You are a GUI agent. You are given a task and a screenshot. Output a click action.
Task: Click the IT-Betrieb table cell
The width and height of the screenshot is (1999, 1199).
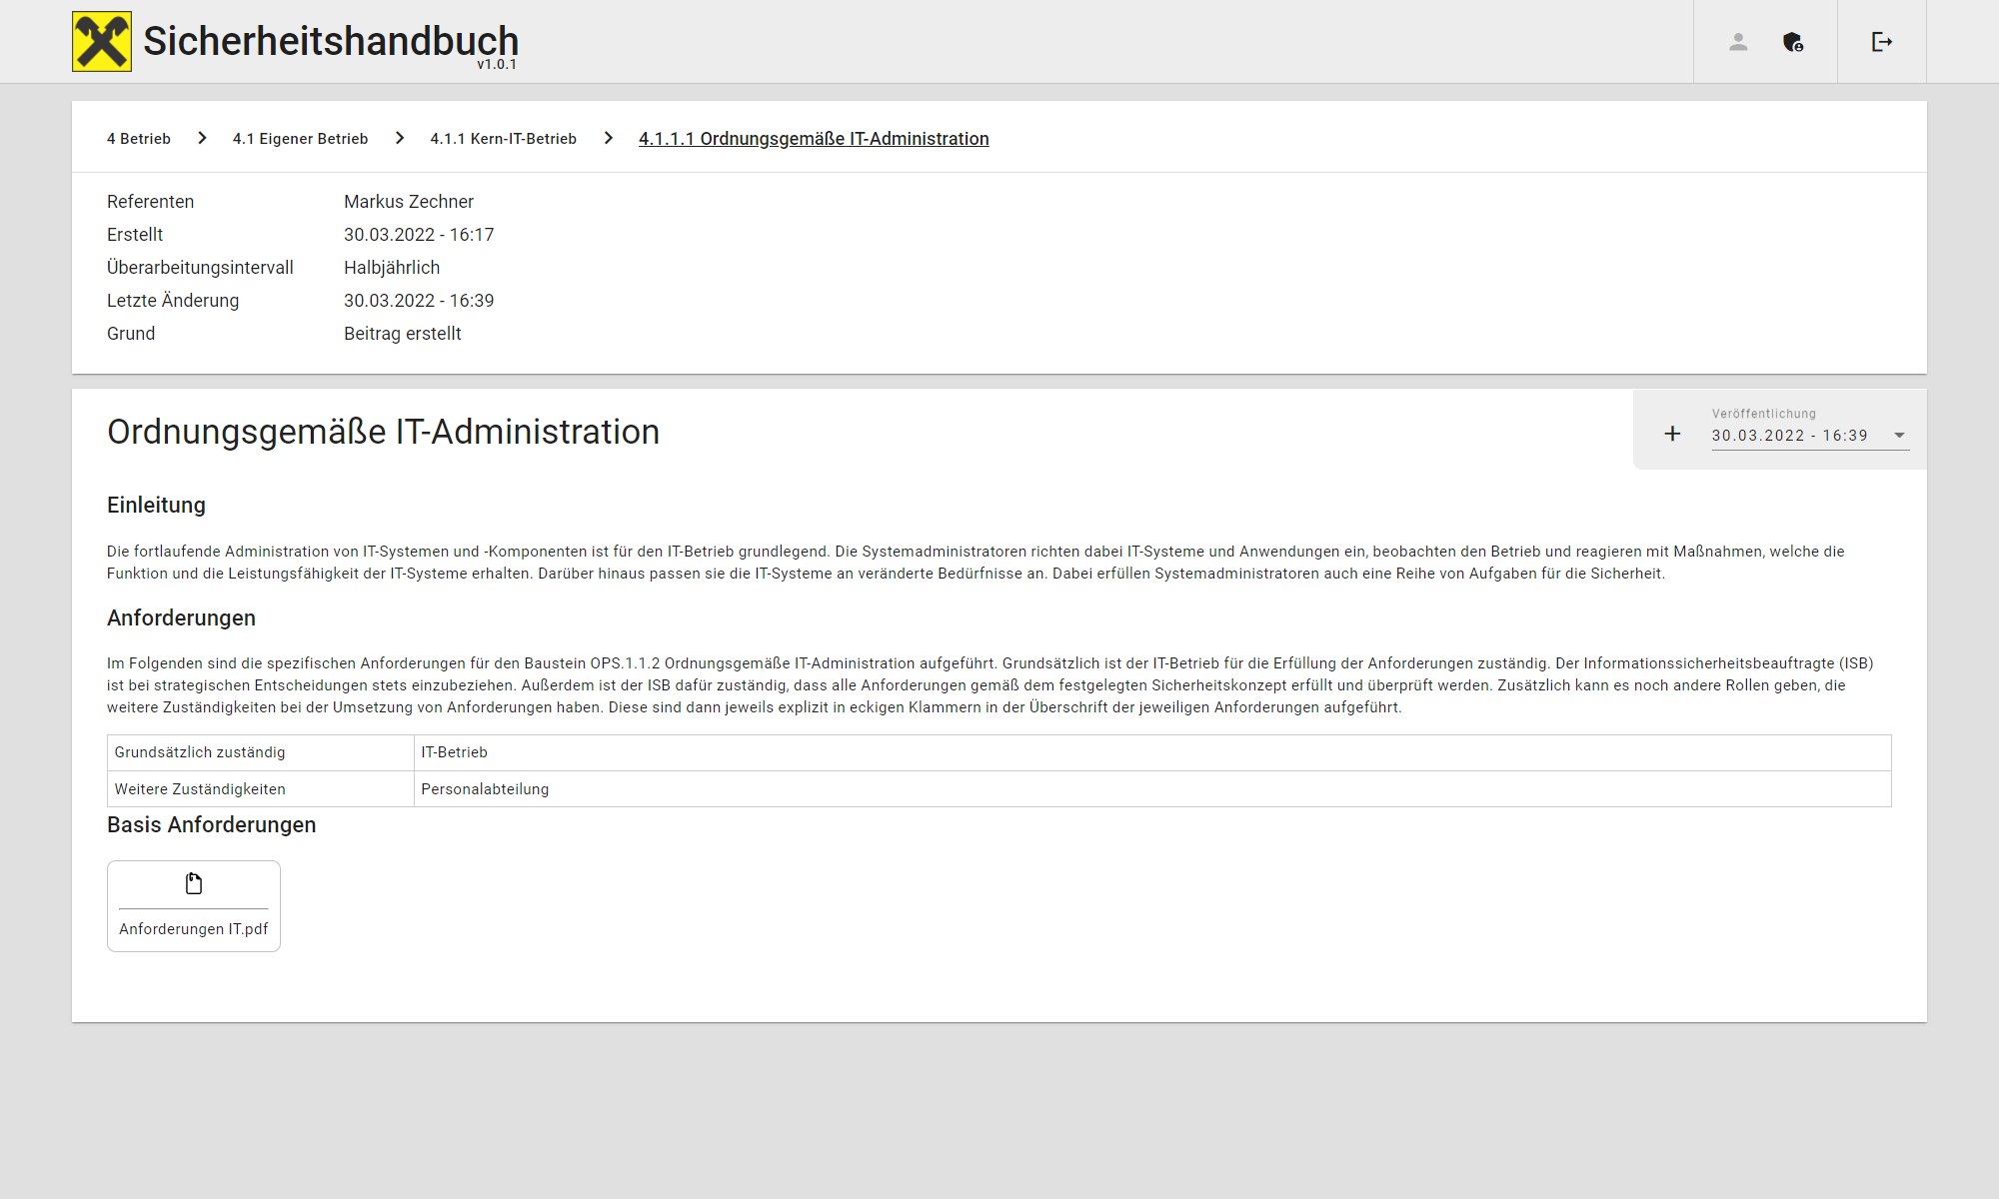454,752
